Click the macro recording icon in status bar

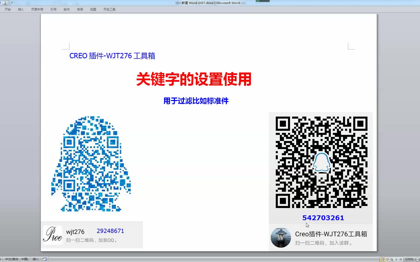[45, 259]
